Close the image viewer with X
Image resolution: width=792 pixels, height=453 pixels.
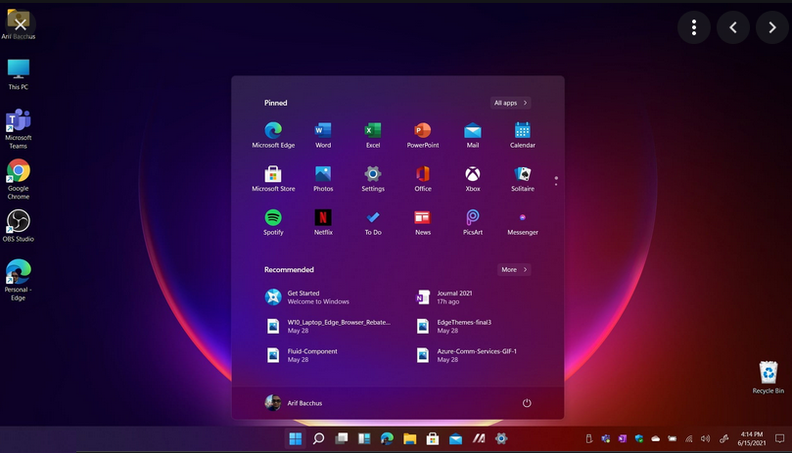[21, 24]
